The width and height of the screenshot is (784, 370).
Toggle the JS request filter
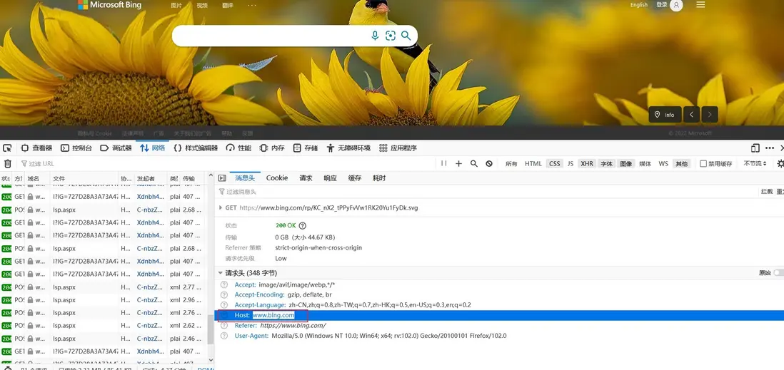[570, 164]
